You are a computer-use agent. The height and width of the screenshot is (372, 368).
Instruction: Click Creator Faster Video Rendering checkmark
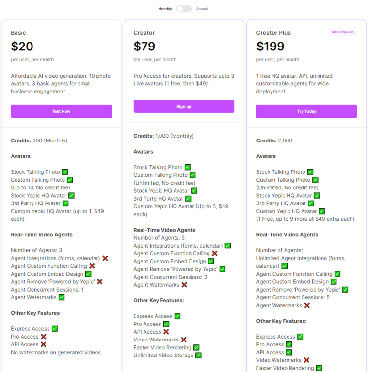pos(196,348)
